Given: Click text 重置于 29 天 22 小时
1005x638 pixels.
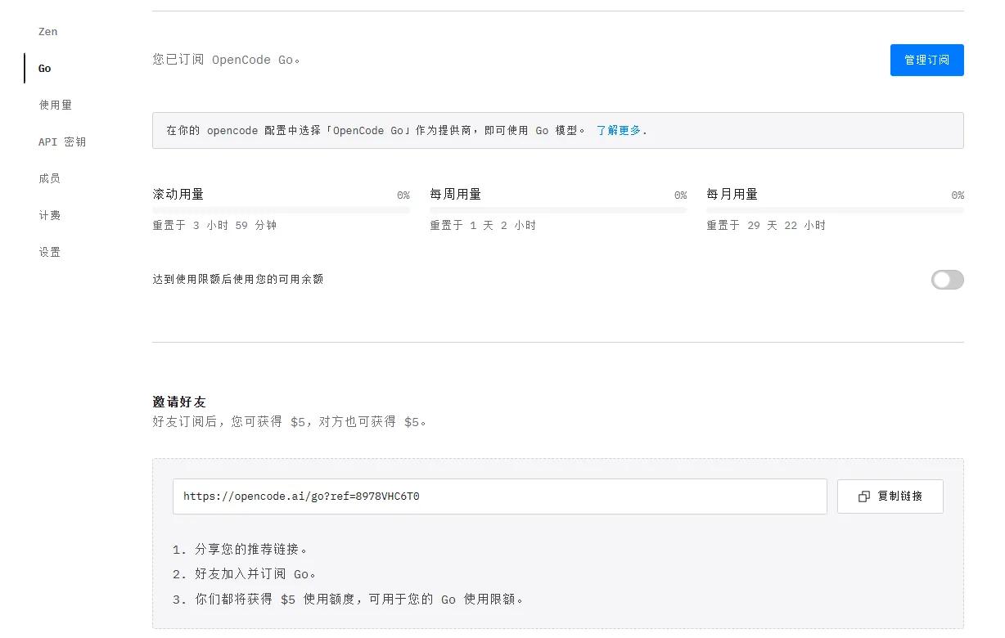Looking at the screenshot, I should pos(766,225).
